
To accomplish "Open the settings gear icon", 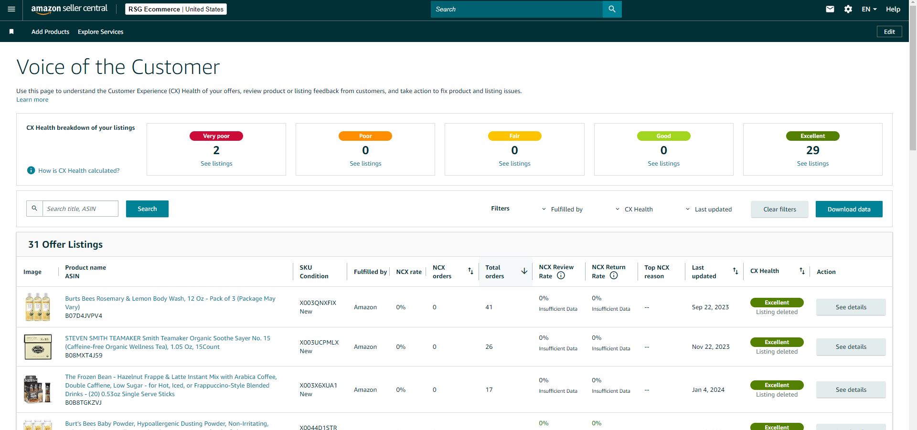I will [848, 9].
